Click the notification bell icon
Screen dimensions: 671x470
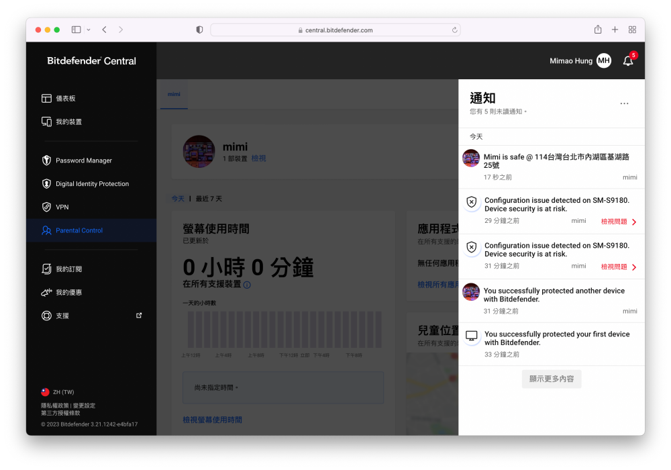(628, 61)
